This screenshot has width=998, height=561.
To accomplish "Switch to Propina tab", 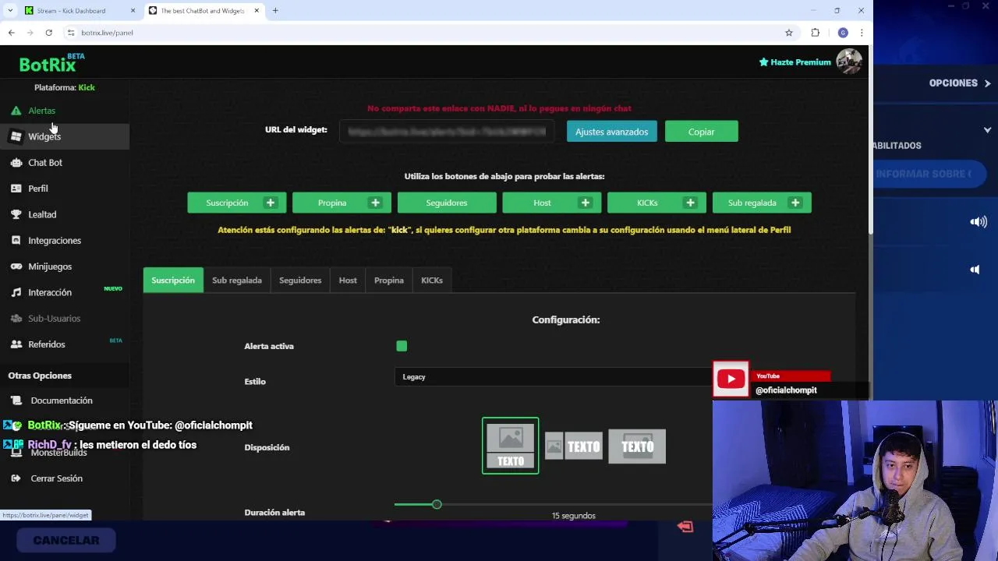I will point(389,280).
